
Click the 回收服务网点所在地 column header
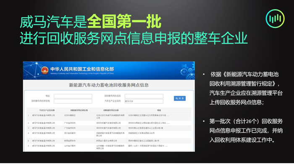tap(79, 110)
